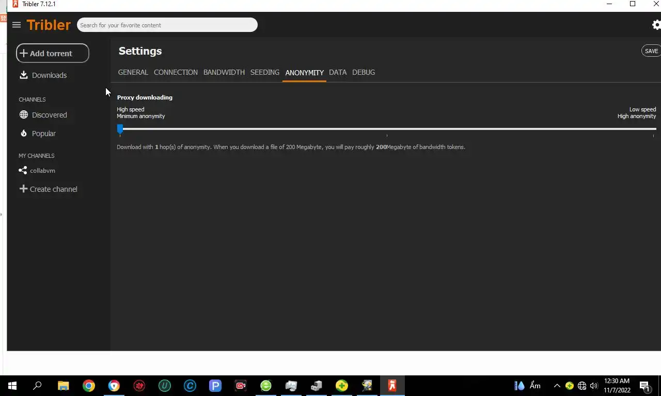
Task: Open the volume control in the tray
Action: coord(594,386)
